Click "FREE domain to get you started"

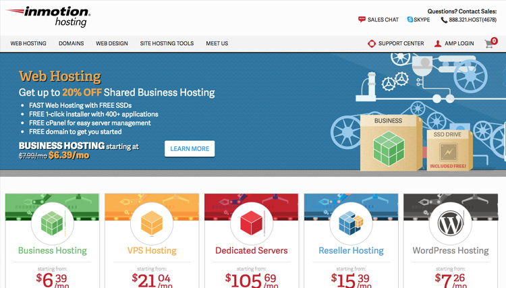75,132
